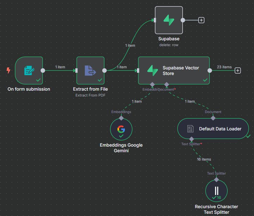Click the delete: row subtitle
This screenshot has height=216, width=254.
pos(169,45)
